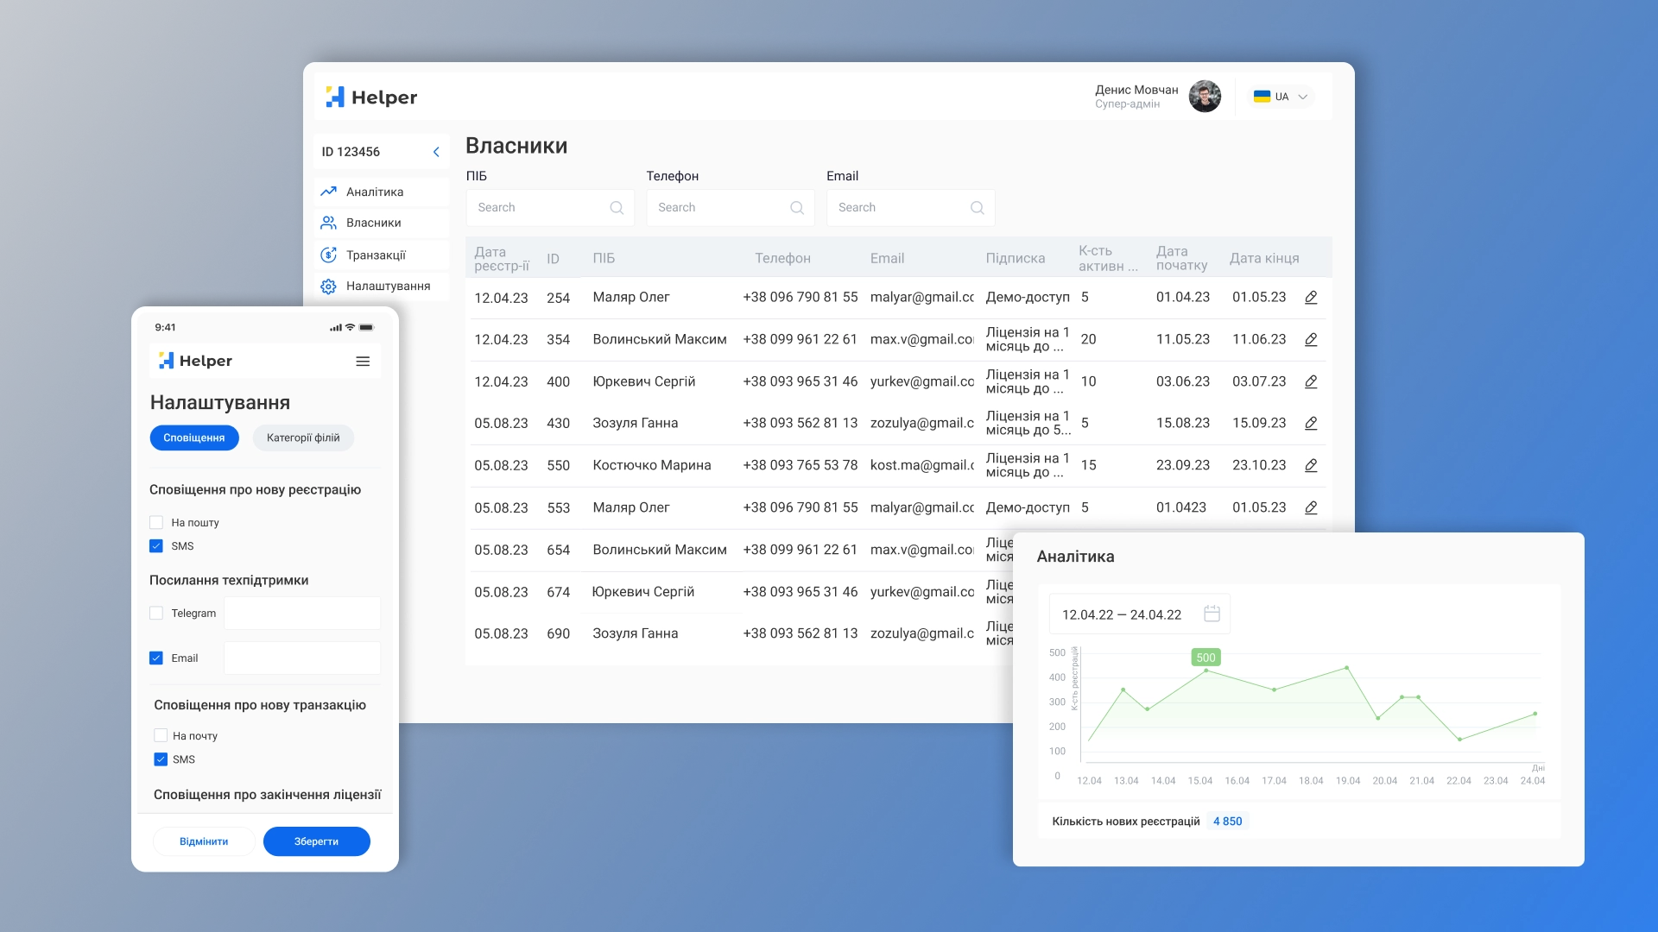Image resolution: width=1658 pixels, height=932 pixels.
Task: Click the hamburger menu icon in mobile view
Action: [x=362, y=361]
